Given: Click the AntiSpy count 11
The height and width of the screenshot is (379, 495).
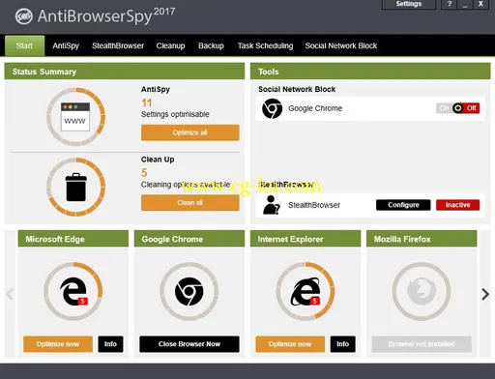Looking at the screenshot, I should [147, 102].
